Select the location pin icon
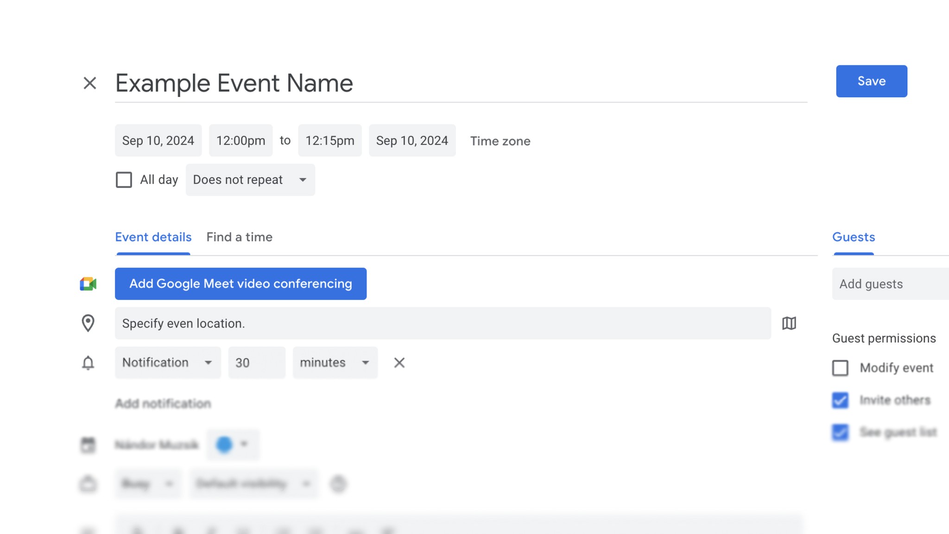Screen dimensions: 949x534 [88, 323]
